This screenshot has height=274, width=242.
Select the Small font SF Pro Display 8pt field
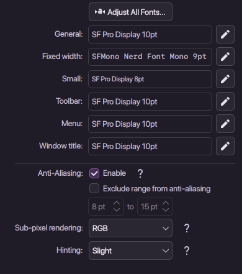(x=150, y=79)
